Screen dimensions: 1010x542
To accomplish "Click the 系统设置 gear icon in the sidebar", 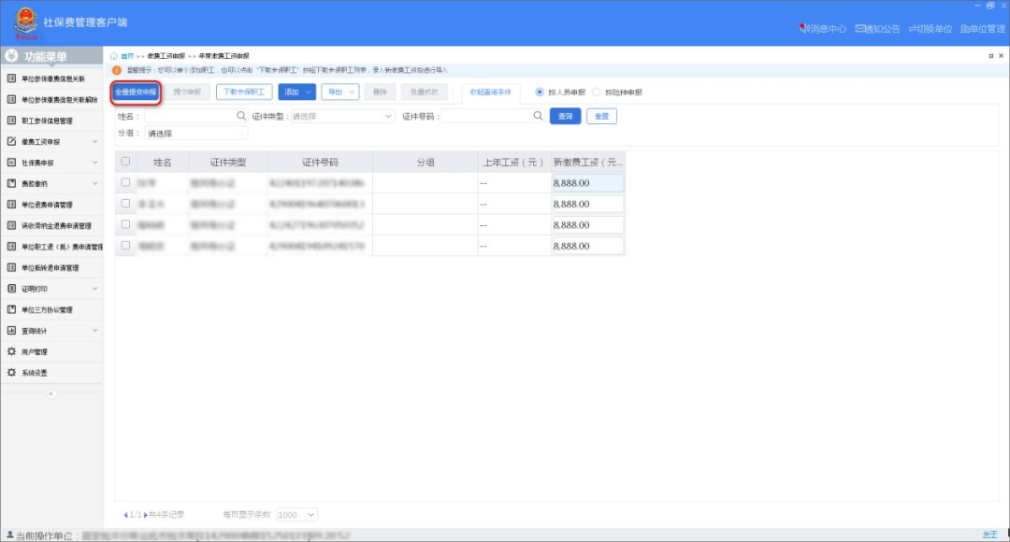I will (11, 373).
